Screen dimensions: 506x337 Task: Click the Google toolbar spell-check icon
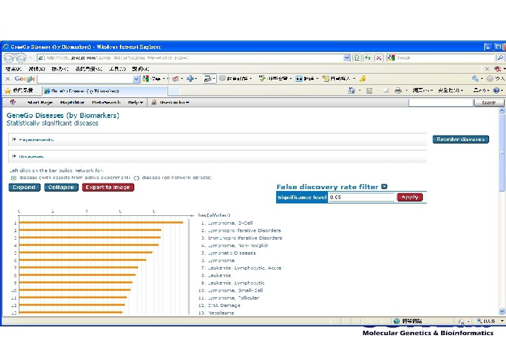[262, 79]
